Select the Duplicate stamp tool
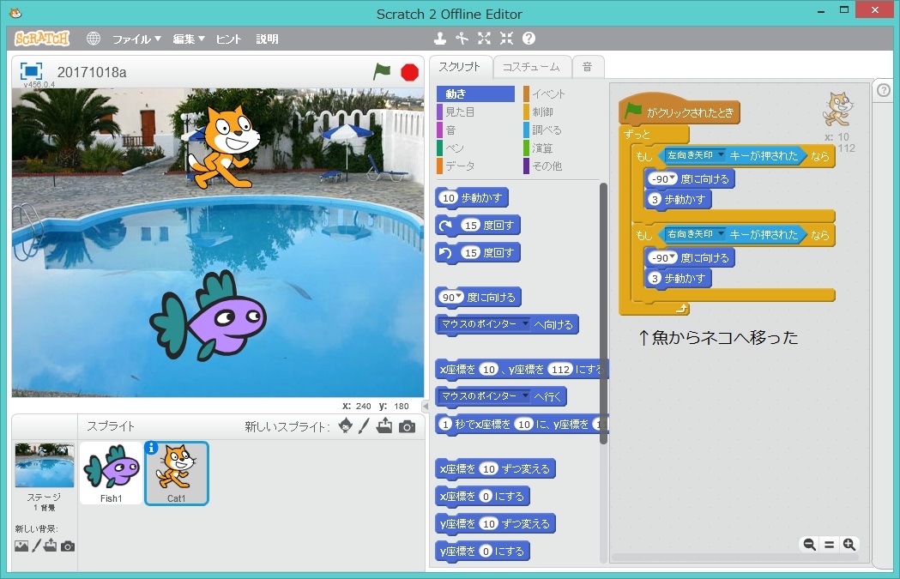 [x=440, y=39]
